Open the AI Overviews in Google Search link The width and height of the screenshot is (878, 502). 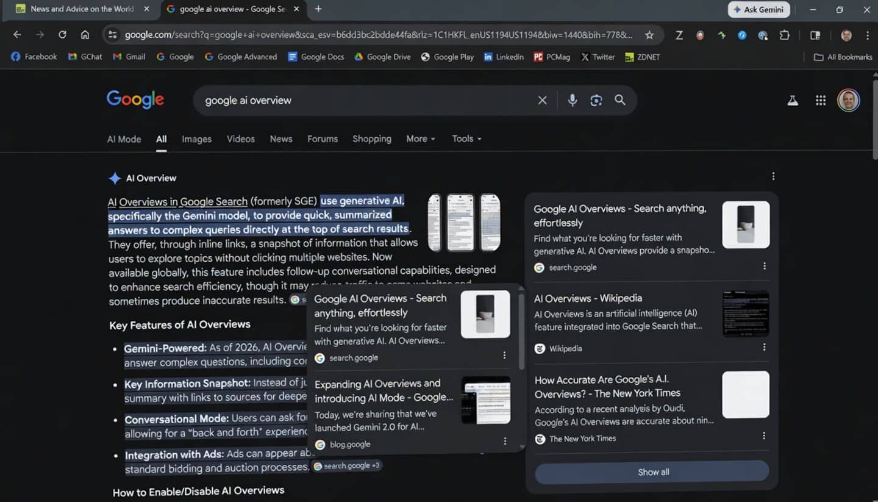point(177,201)
